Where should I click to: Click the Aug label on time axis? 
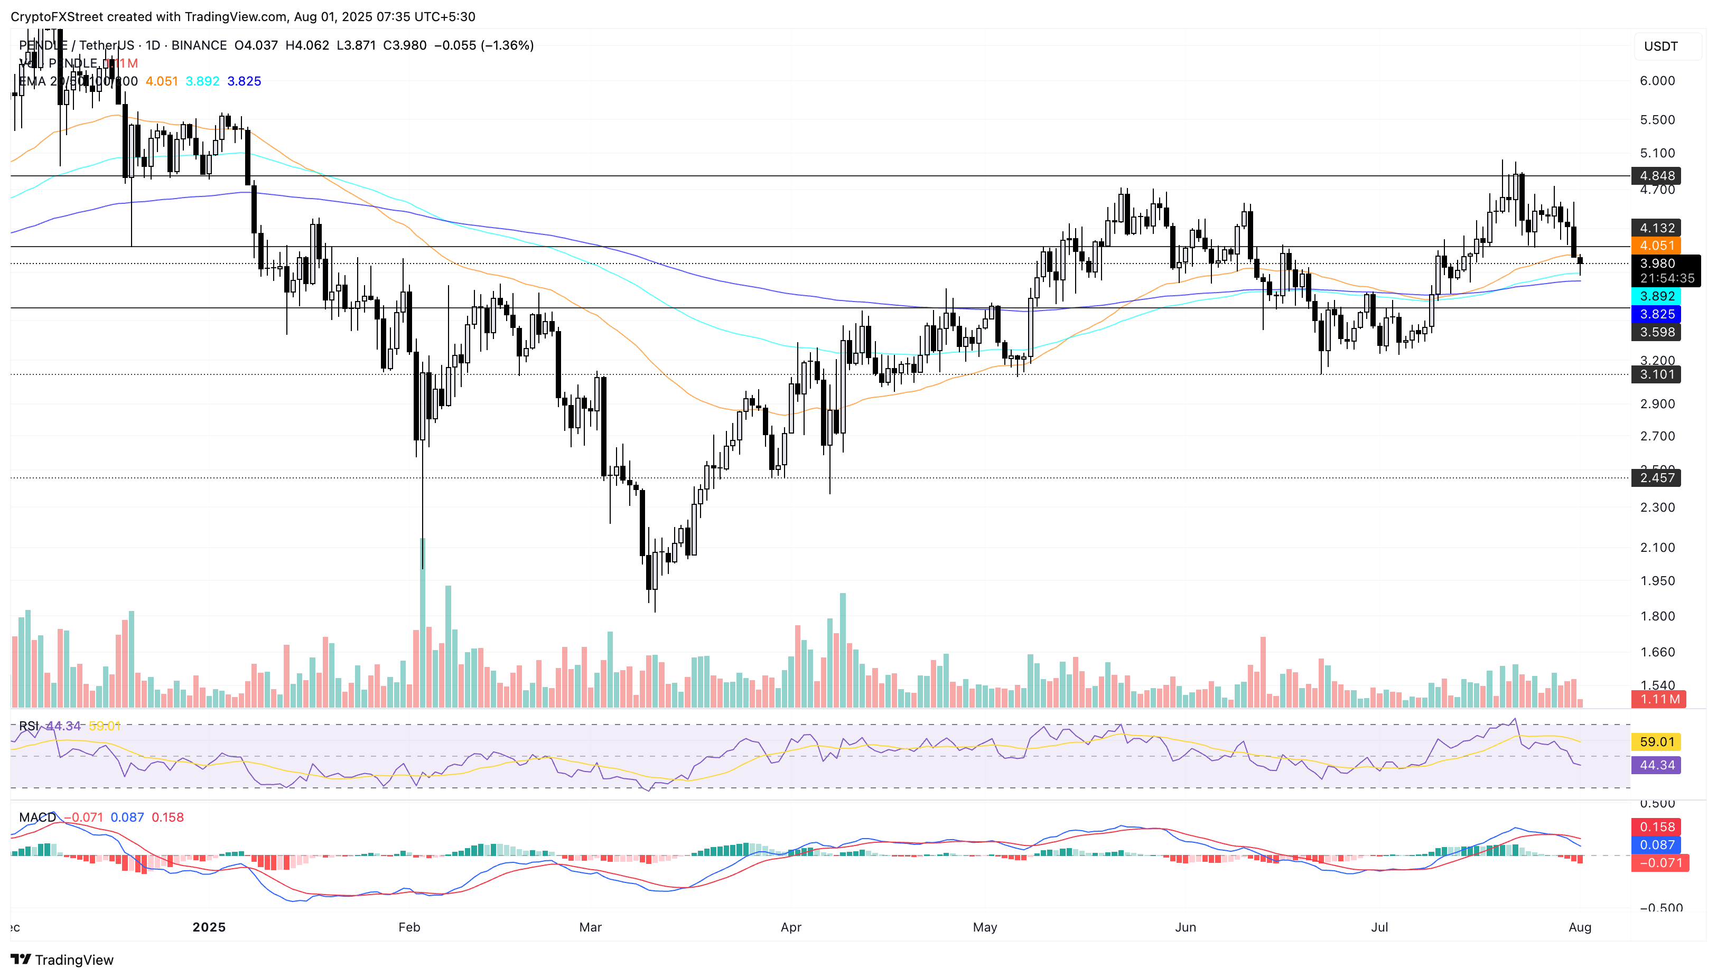click(x=1579, y=928)
